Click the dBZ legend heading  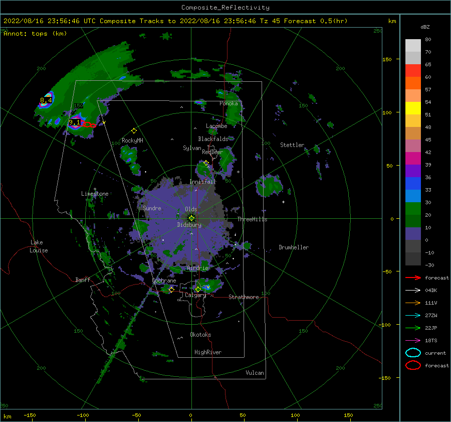coord(425,27)
